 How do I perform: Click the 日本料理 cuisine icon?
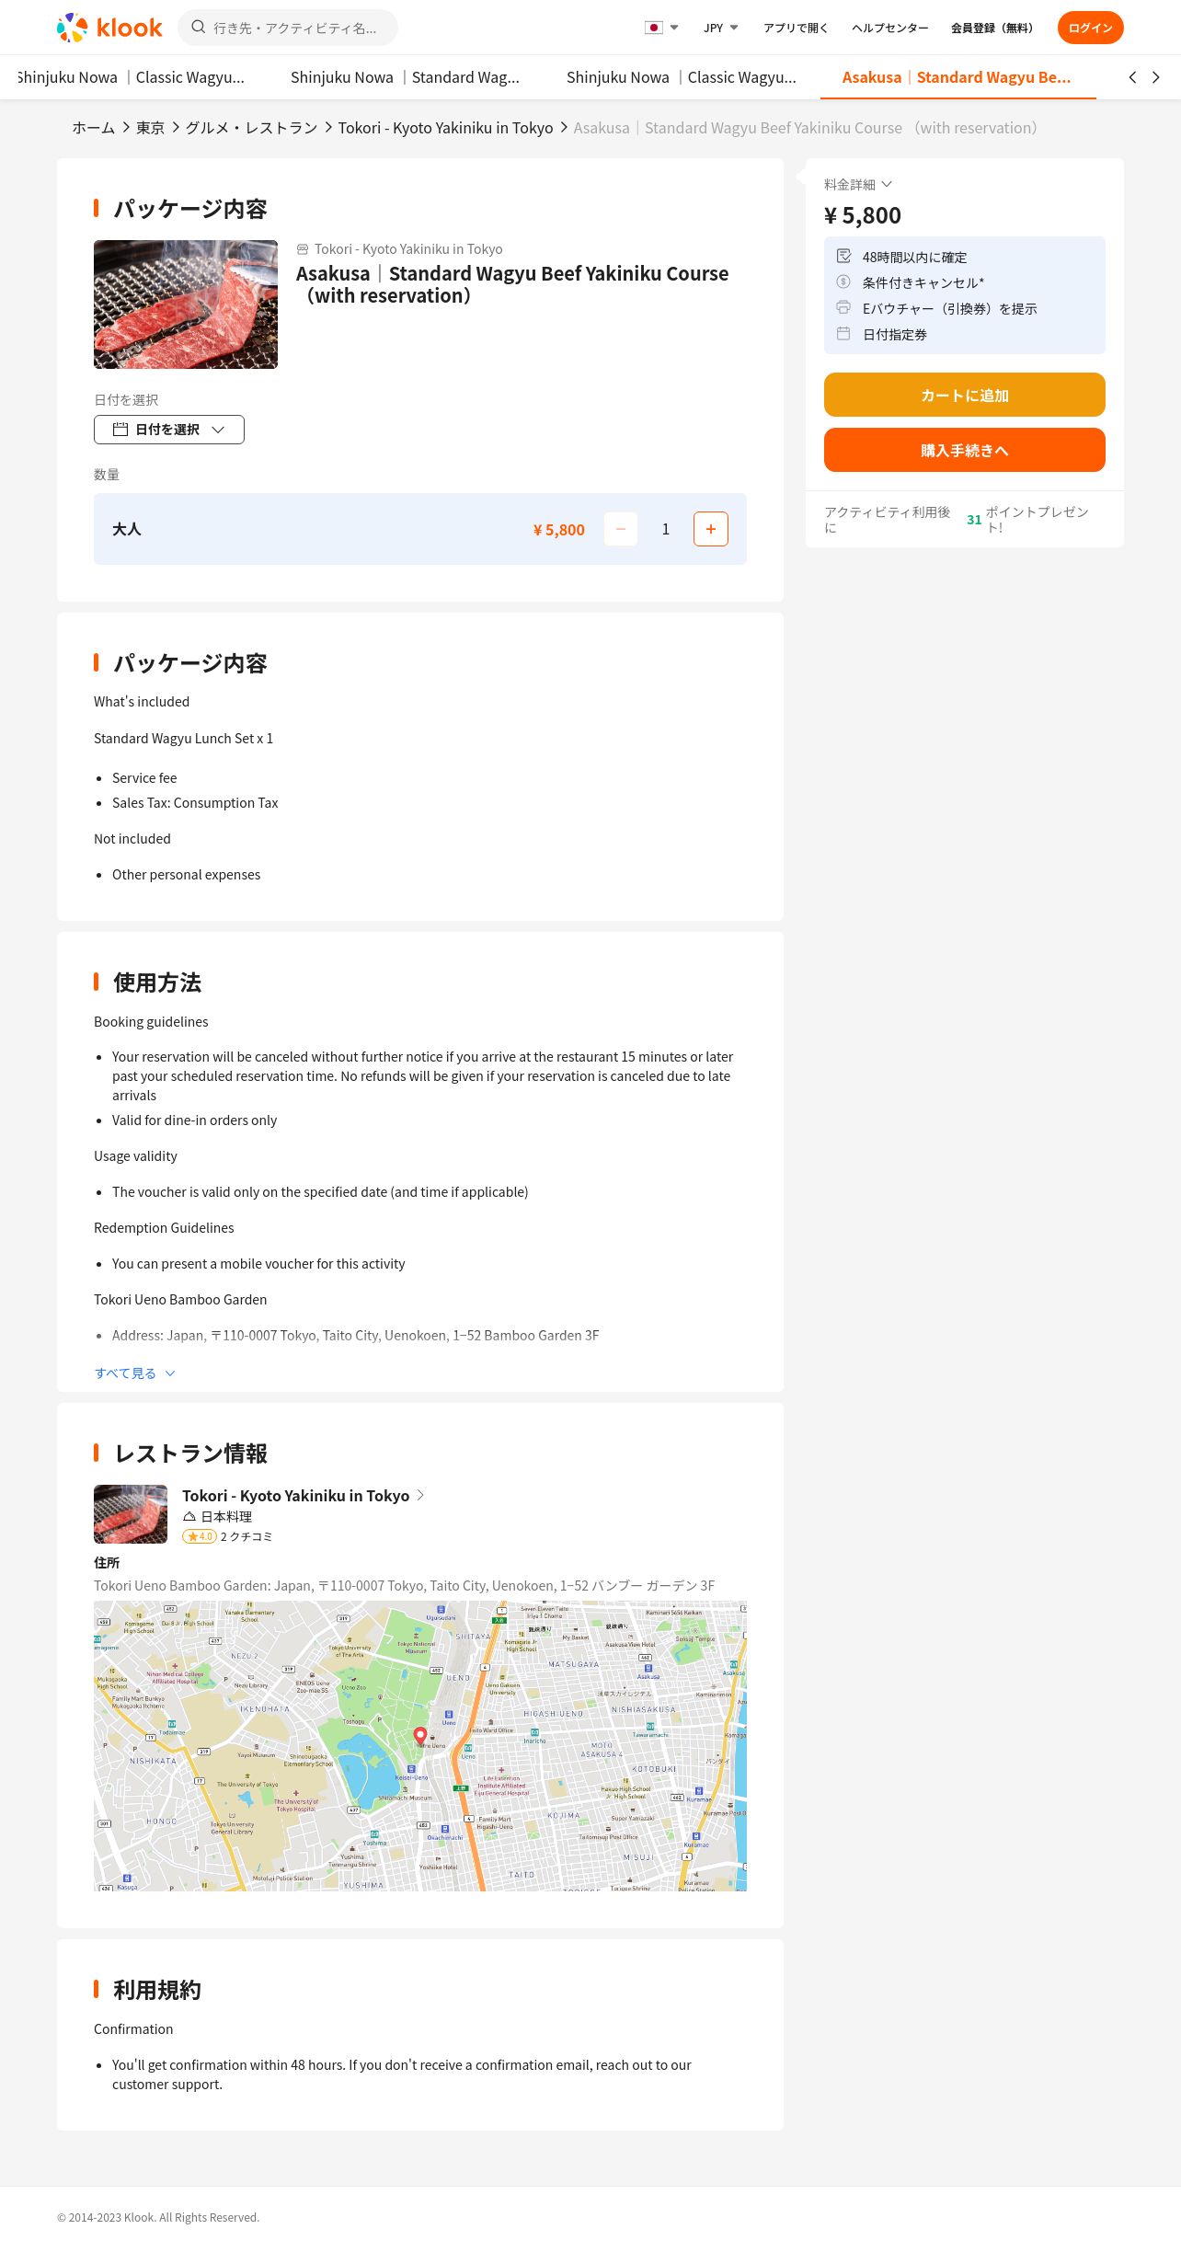[x=189, y=1516]
